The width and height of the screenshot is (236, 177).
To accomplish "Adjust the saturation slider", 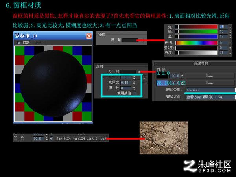I will tap(196, 48).
